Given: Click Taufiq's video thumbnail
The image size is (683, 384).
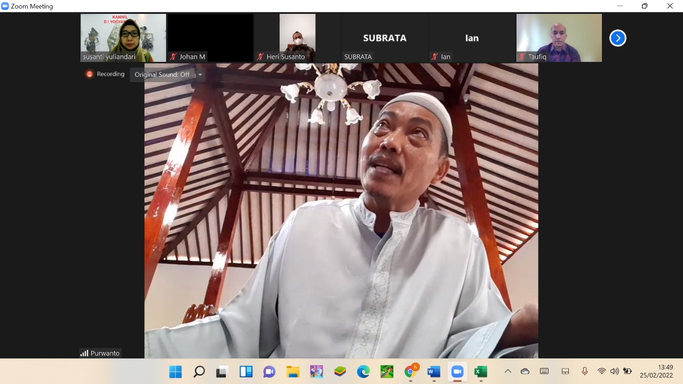Looking at the screenshot, I should (559, 38).
